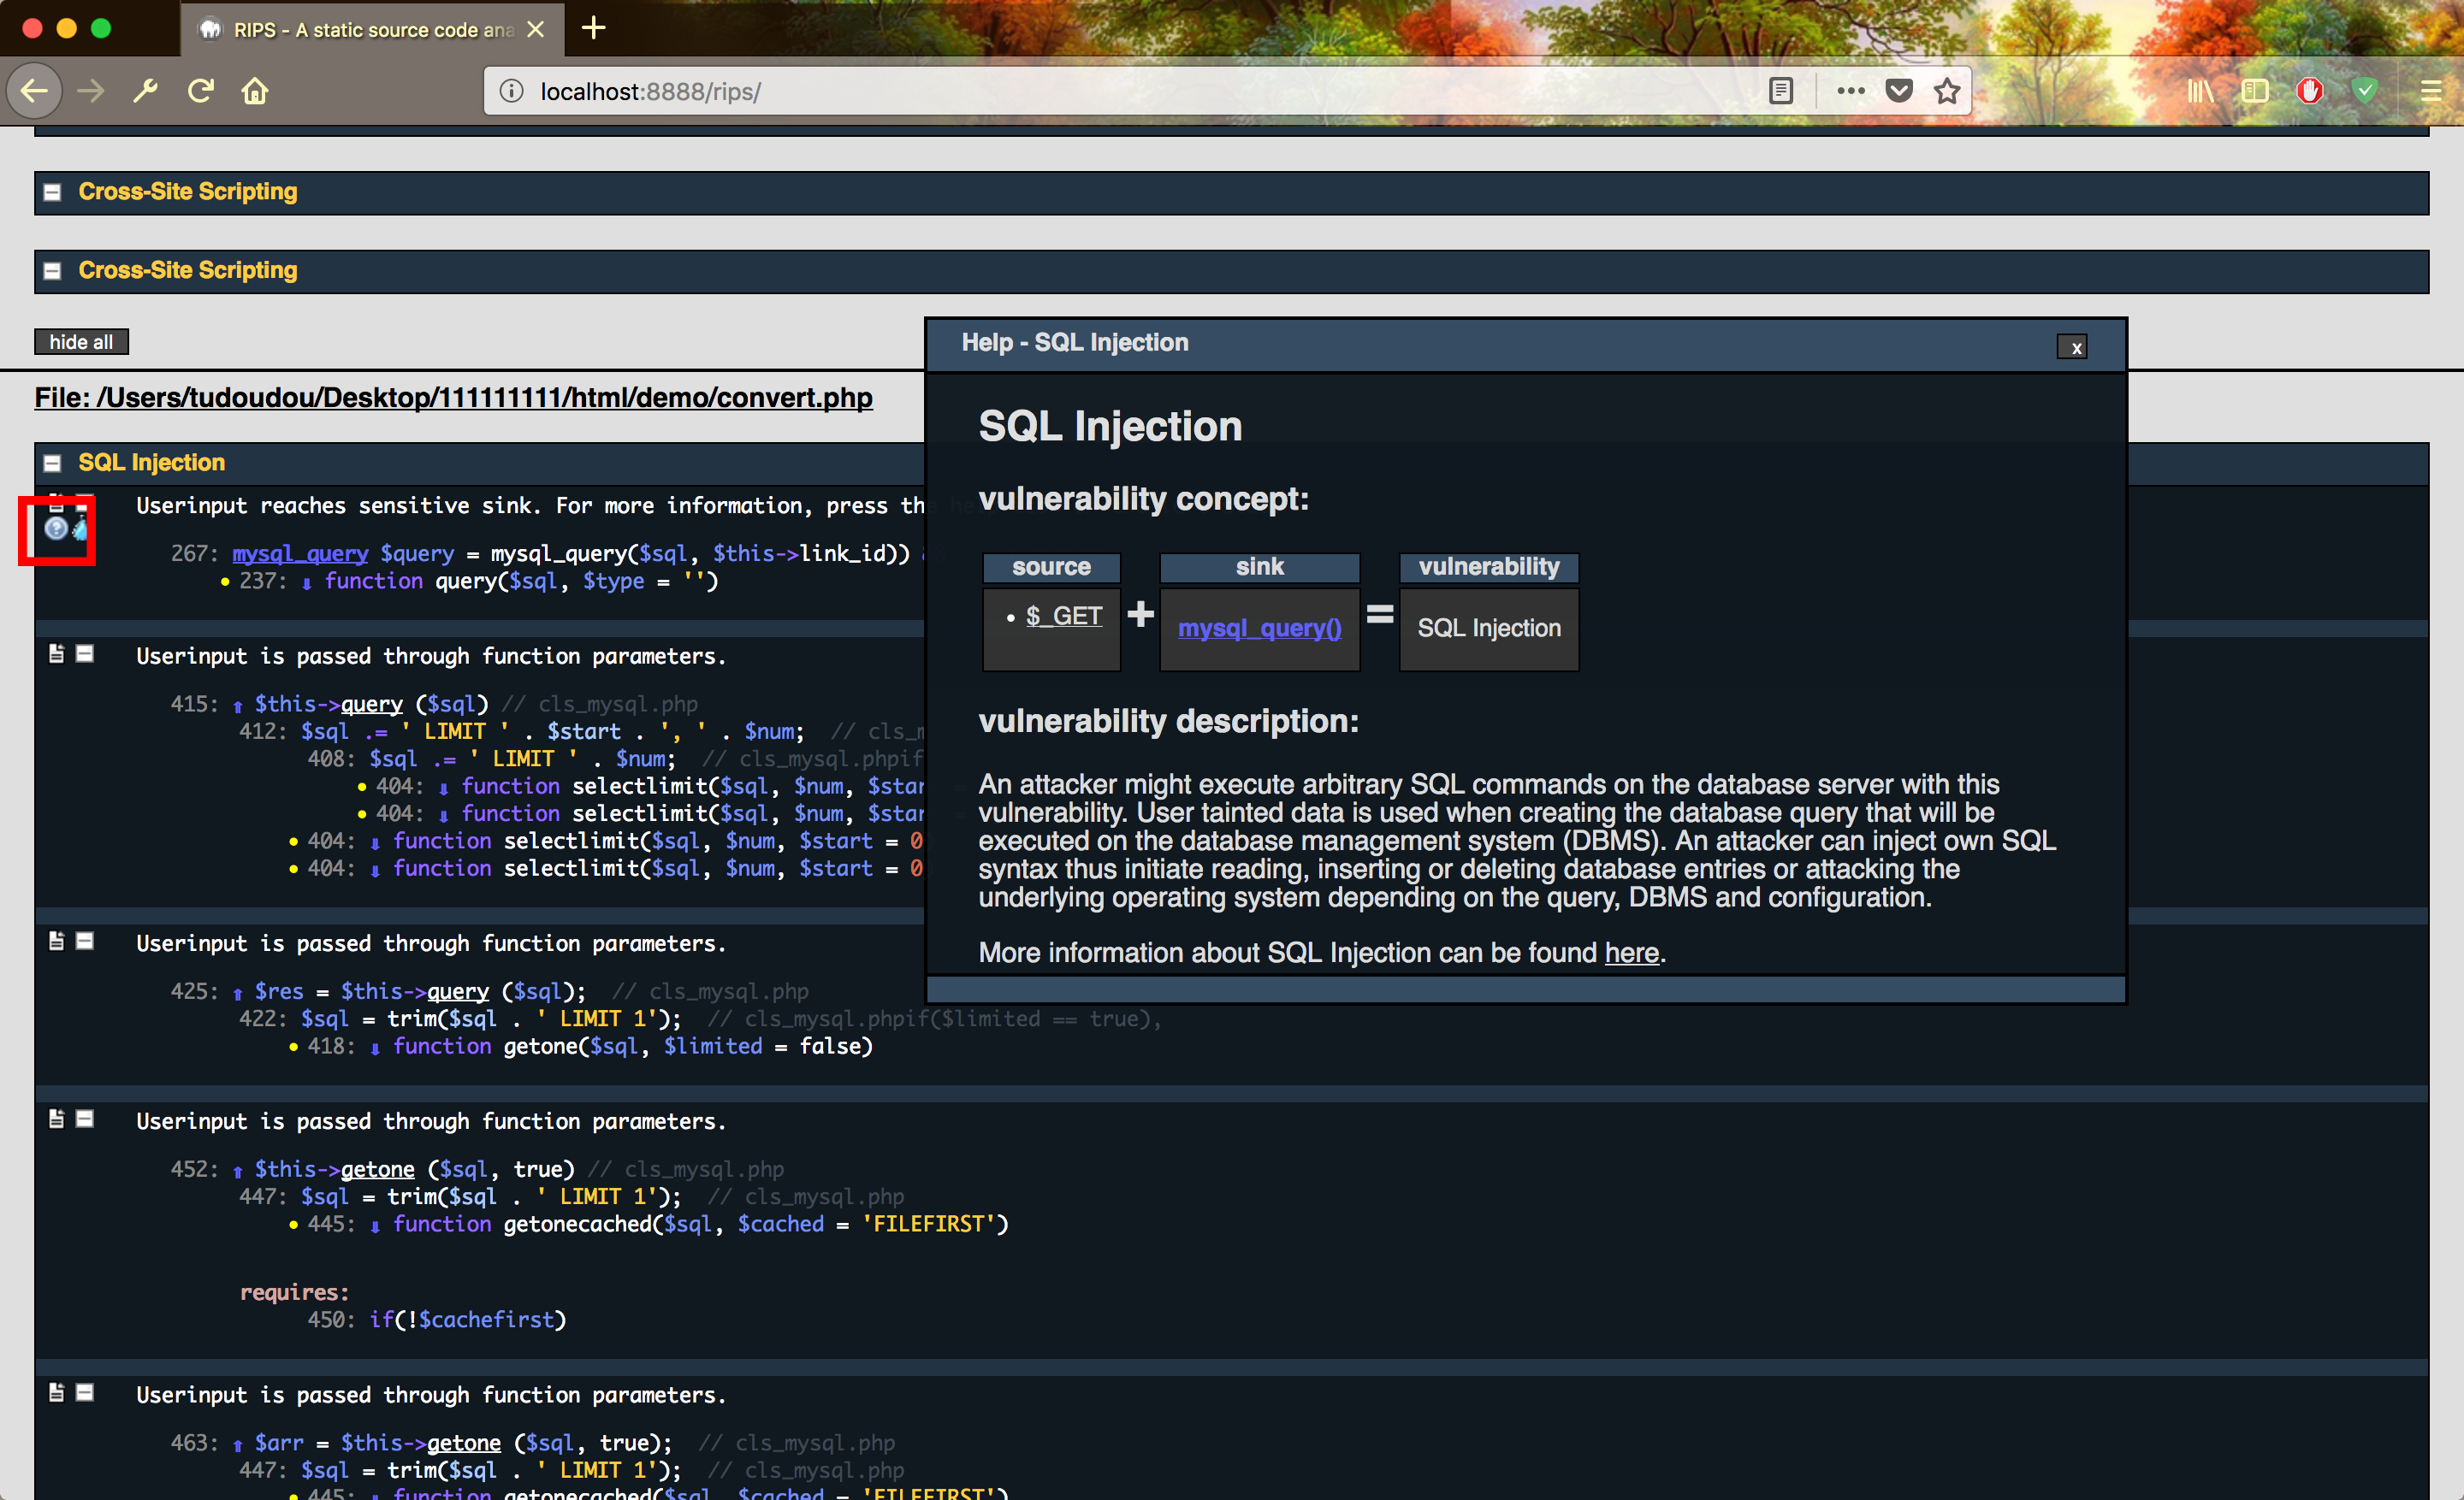The image size is (2464, 1500).
Task: Minimize the code block at line 452
Action: tap(85, 1119)
